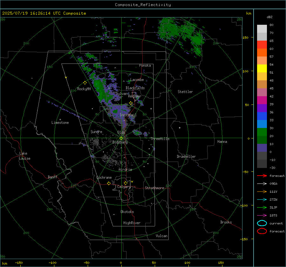Click the Vulcan city label
This screenshot has width=286, height=267.
(x=161, y=236)
